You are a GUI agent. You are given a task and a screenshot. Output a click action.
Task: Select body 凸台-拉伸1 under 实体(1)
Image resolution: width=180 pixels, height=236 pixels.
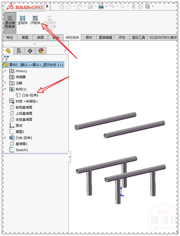point(27,95)
